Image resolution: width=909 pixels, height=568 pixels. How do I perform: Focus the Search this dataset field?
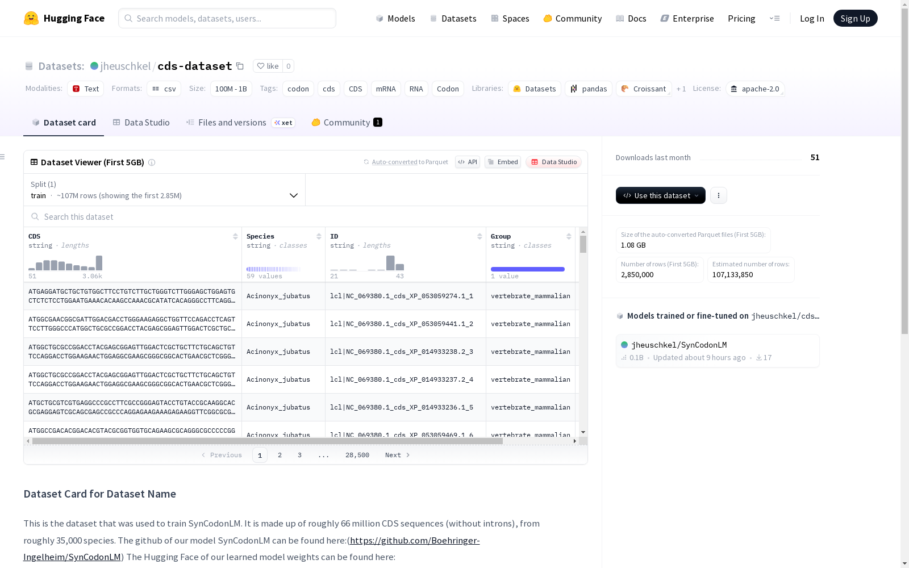306,217
